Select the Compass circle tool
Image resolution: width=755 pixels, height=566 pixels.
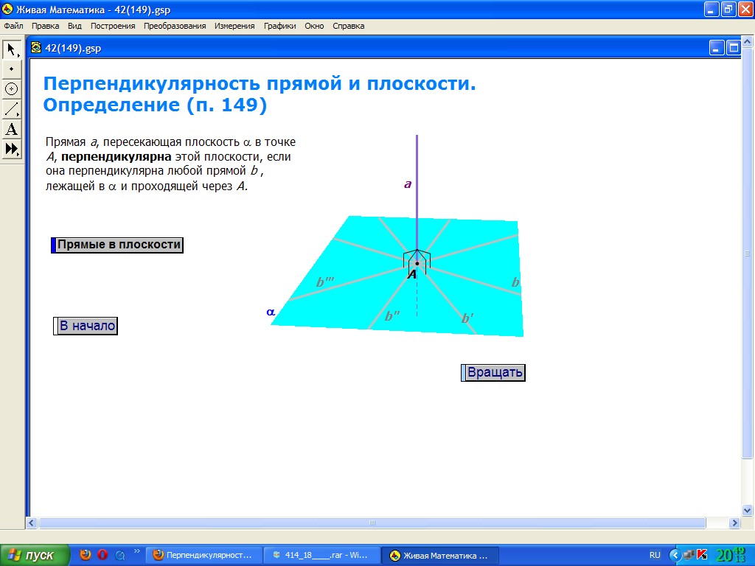[11, 89]
